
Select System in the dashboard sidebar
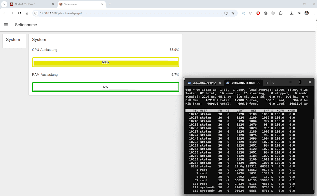click(x=14, y=40)
